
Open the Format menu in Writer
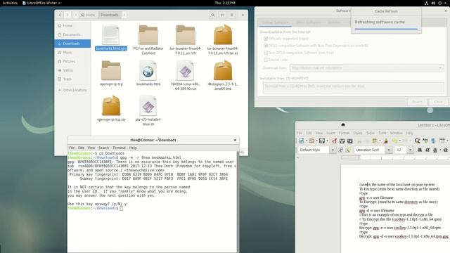coord(344,133)
